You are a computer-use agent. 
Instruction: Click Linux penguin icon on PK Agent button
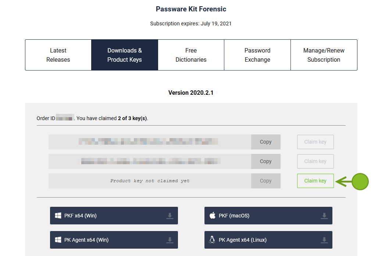212,239
